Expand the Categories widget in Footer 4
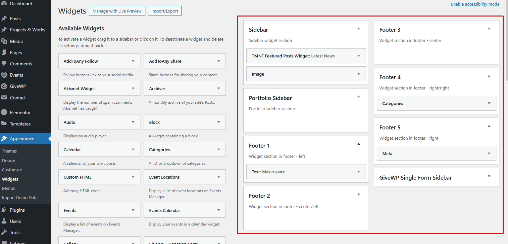The width and height of the screenshot is (508, 244). click(489, 103)
